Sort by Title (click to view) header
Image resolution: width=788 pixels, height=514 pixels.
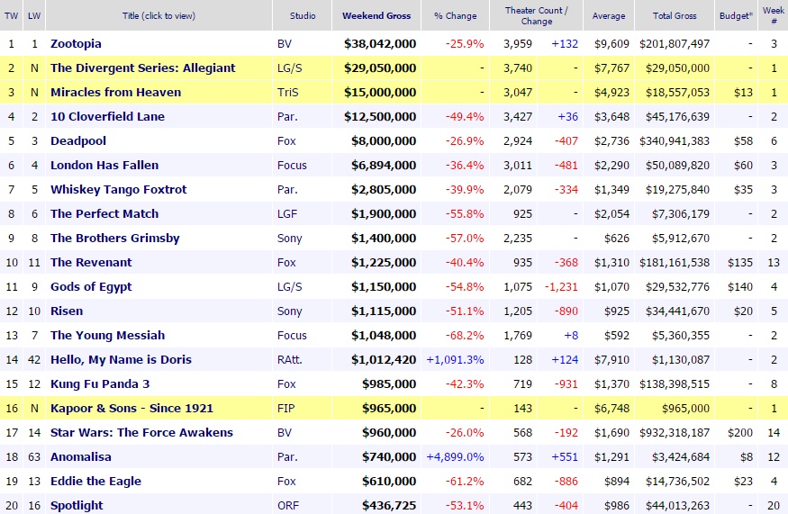click(159, 15)
